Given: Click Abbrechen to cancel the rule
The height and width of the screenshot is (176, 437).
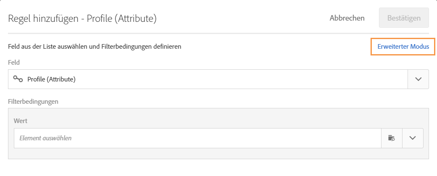Looking at the screenshot, I should pyautogui.click(x=347, y=18).
